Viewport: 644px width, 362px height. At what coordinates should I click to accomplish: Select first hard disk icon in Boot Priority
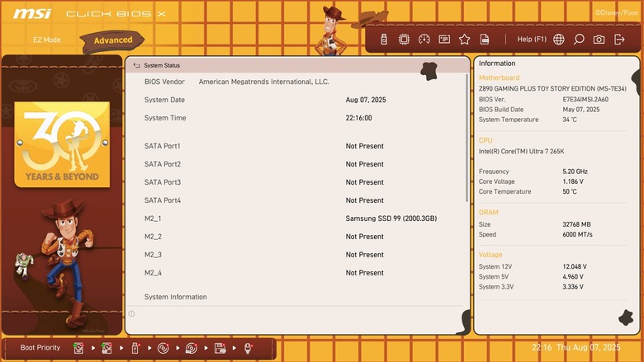[78, 348]
